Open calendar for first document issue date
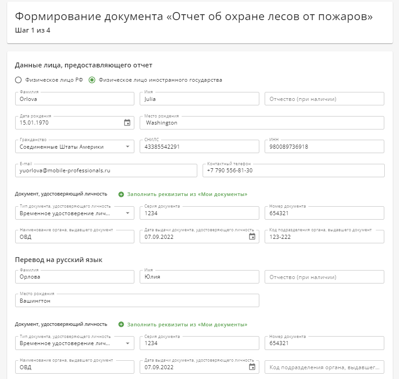 tap(252, 237)
